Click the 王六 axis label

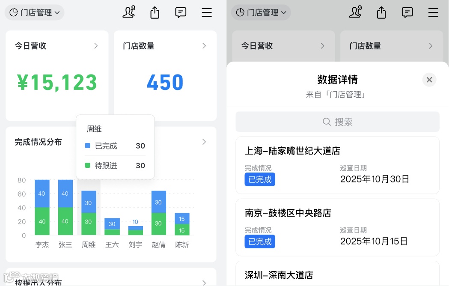[x=112, y=244]
